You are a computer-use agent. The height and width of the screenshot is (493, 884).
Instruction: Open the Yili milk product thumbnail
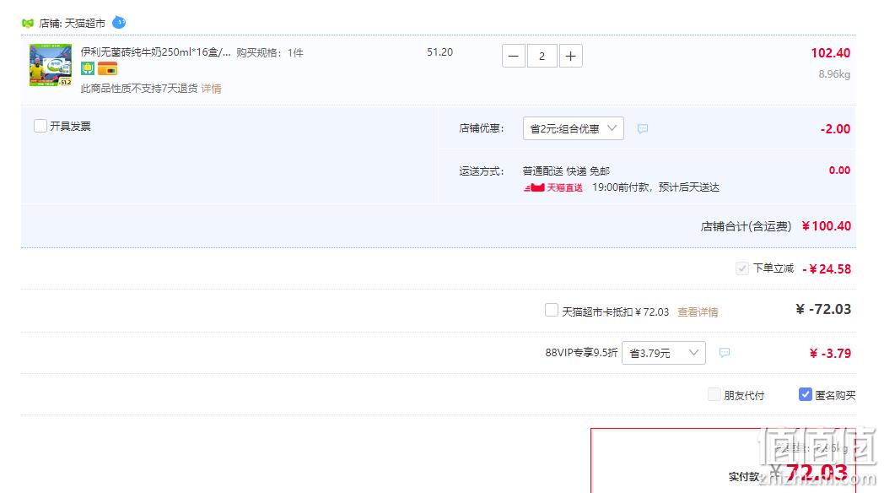51,65
